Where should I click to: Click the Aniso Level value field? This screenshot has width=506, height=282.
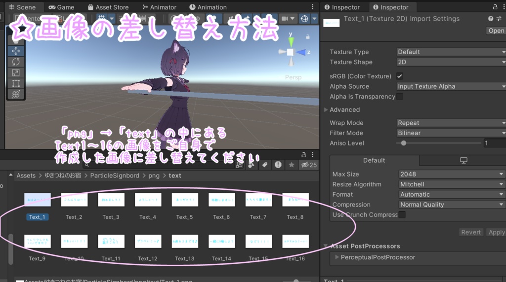494,143
